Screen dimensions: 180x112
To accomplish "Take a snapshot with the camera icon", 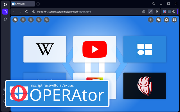I will tap(144, 11).
